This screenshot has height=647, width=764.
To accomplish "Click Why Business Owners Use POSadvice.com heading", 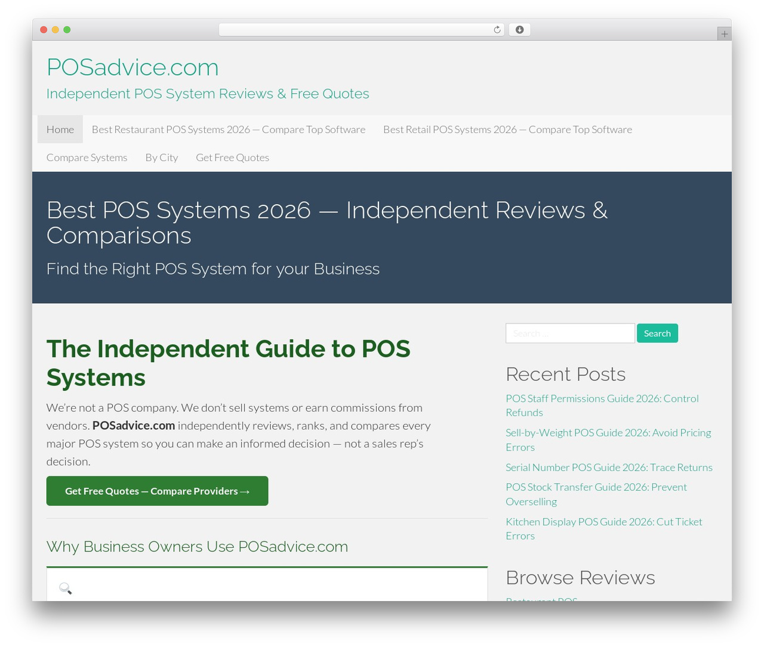I will [x=197, y=547].
